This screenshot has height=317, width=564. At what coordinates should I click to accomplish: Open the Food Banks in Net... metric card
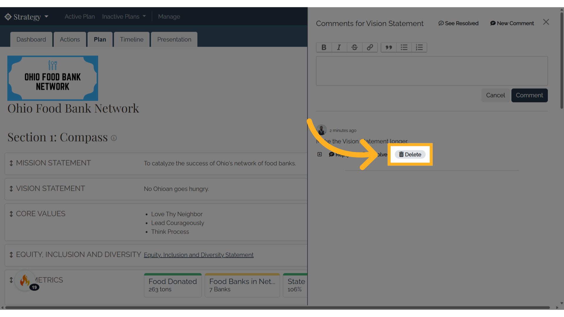tap(242, 285)
